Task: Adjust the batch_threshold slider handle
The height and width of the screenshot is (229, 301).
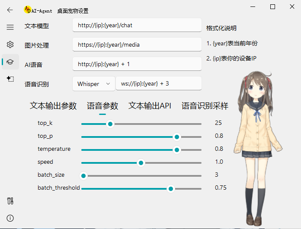Action: pos(171,189)
